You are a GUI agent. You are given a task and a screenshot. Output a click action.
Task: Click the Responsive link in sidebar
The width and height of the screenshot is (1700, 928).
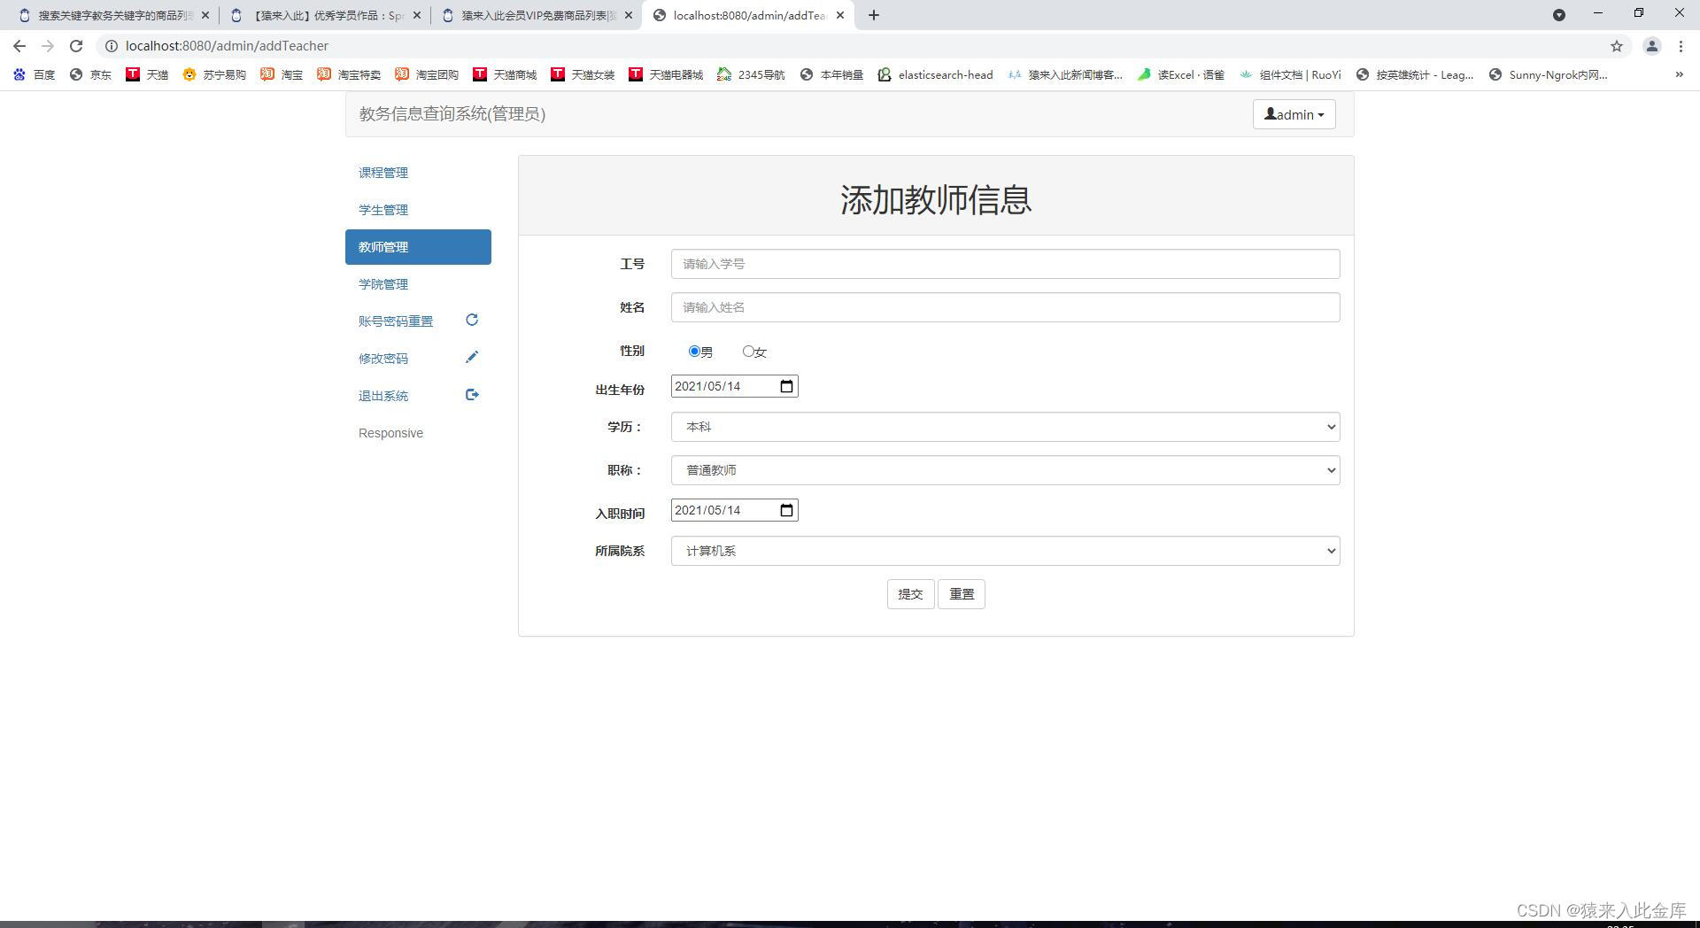(390, 433)
